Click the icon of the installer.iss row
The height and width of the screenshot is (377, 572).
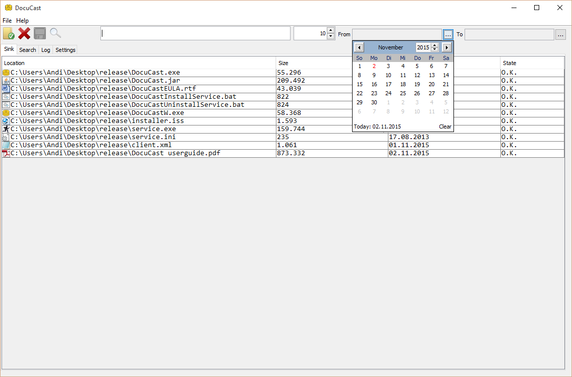pos(6,120)
